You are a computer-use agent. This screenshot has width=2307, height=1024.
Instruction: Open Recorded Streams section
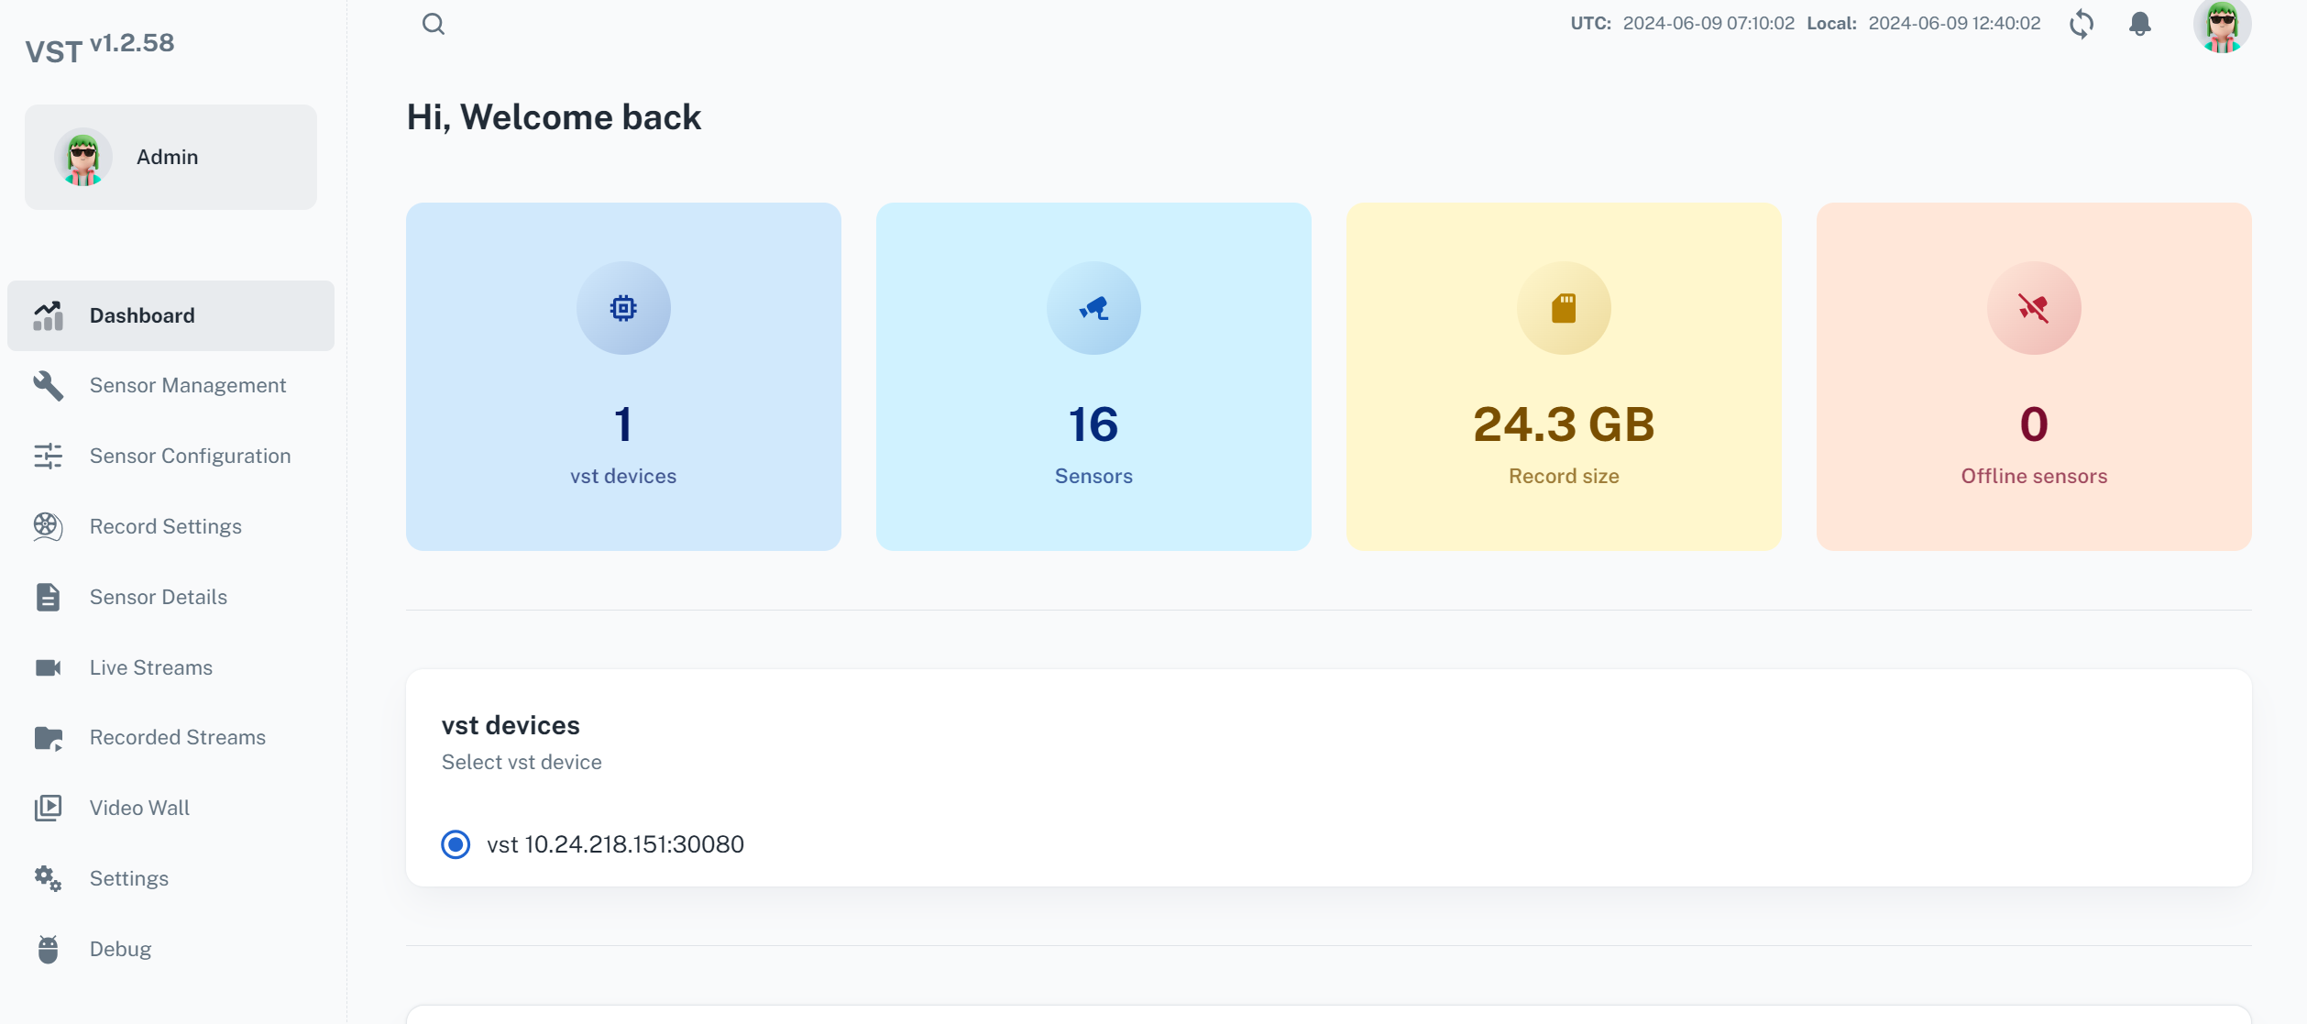[x=177, y=737]
